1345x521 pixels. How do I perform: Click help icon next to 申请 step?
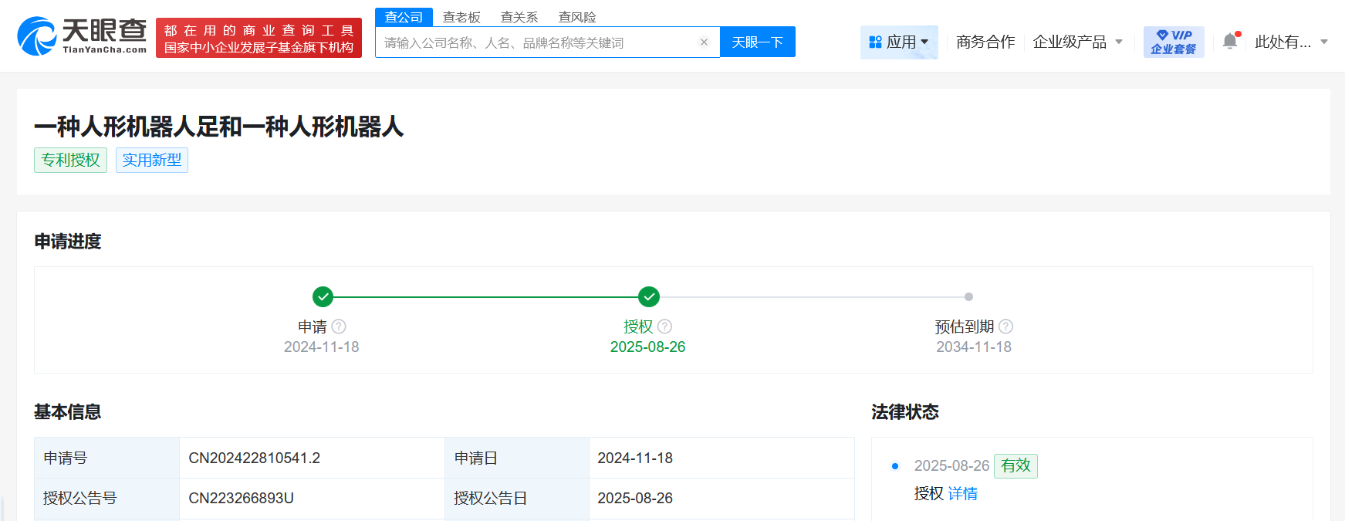(339, 326)
